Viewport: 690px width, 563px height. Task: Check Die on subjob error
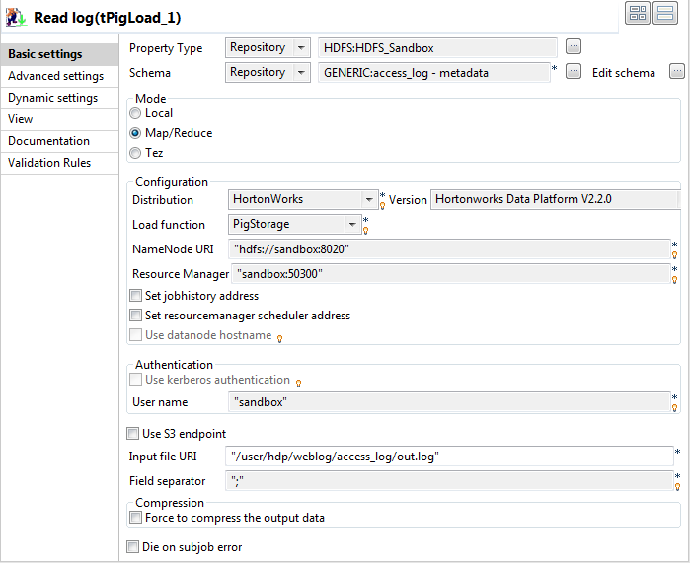133,547
